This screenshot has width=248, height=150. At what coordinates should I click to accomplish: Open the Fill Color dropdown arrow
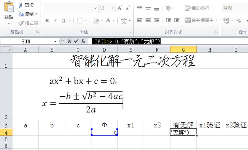pos(101,21)
